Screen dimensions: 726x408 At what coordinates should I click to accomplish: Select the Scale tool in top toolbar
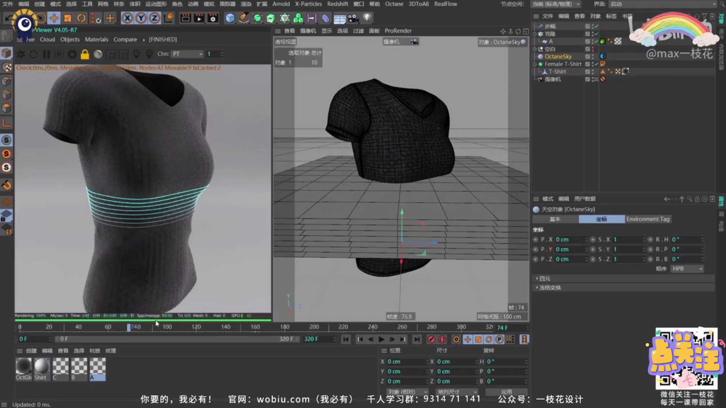[67, 18]
